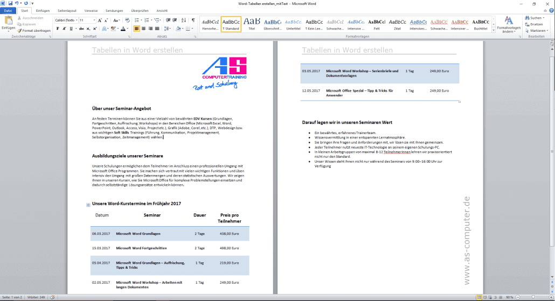This screenshot has width=555, height=301.
Task: Decrease indent in Absatz group
Action: (x=168, y=20)
